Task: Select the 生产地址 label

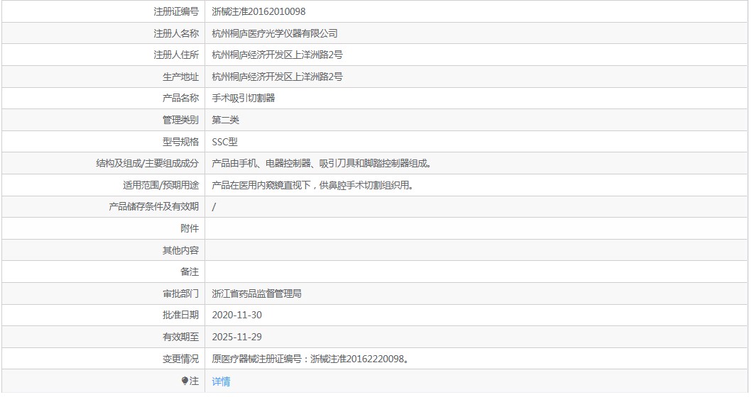Action: [180, 77]
